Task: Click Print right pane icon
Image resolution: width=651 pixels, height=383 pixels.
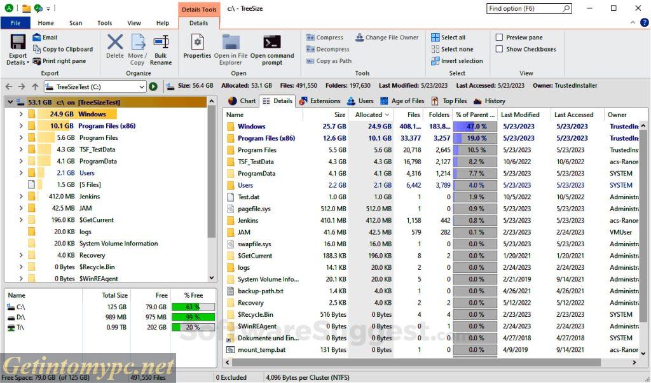Action: tap(36, 61)
